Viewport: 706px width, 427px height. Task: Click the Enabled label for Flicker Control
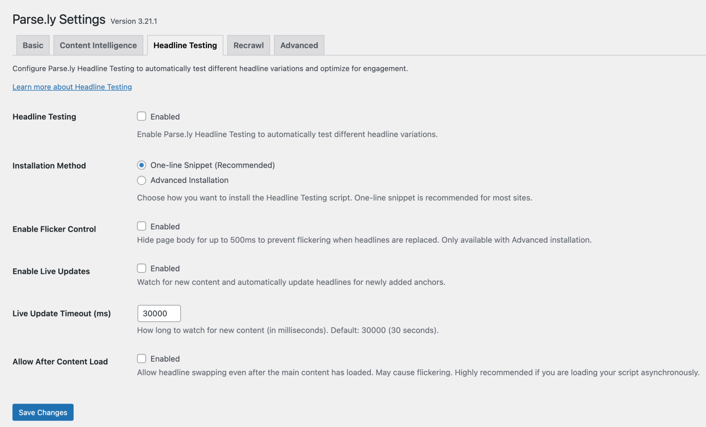click(x=165, y=226)
